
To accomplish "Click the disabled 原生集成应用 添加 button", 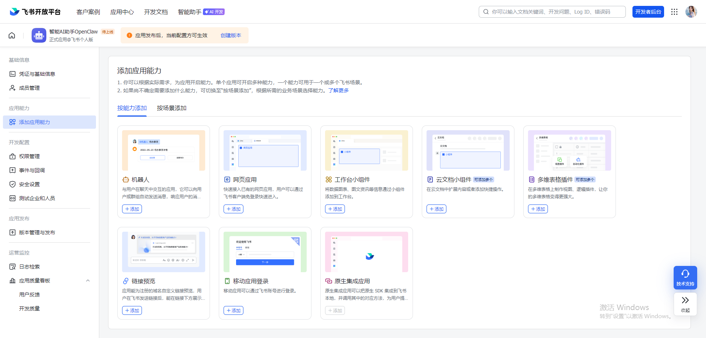I will [x=335, y=310].
